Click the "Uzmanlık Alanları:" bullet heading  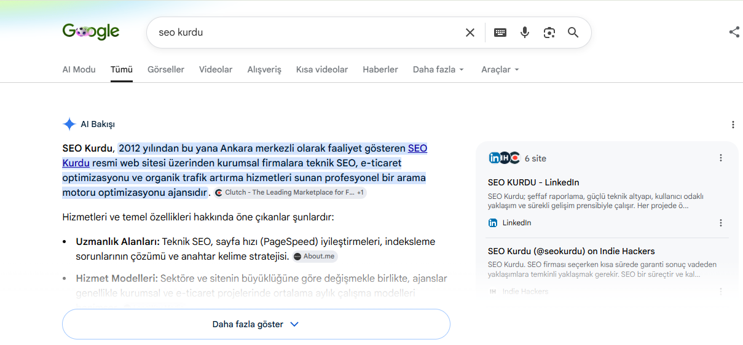(118, 242)
